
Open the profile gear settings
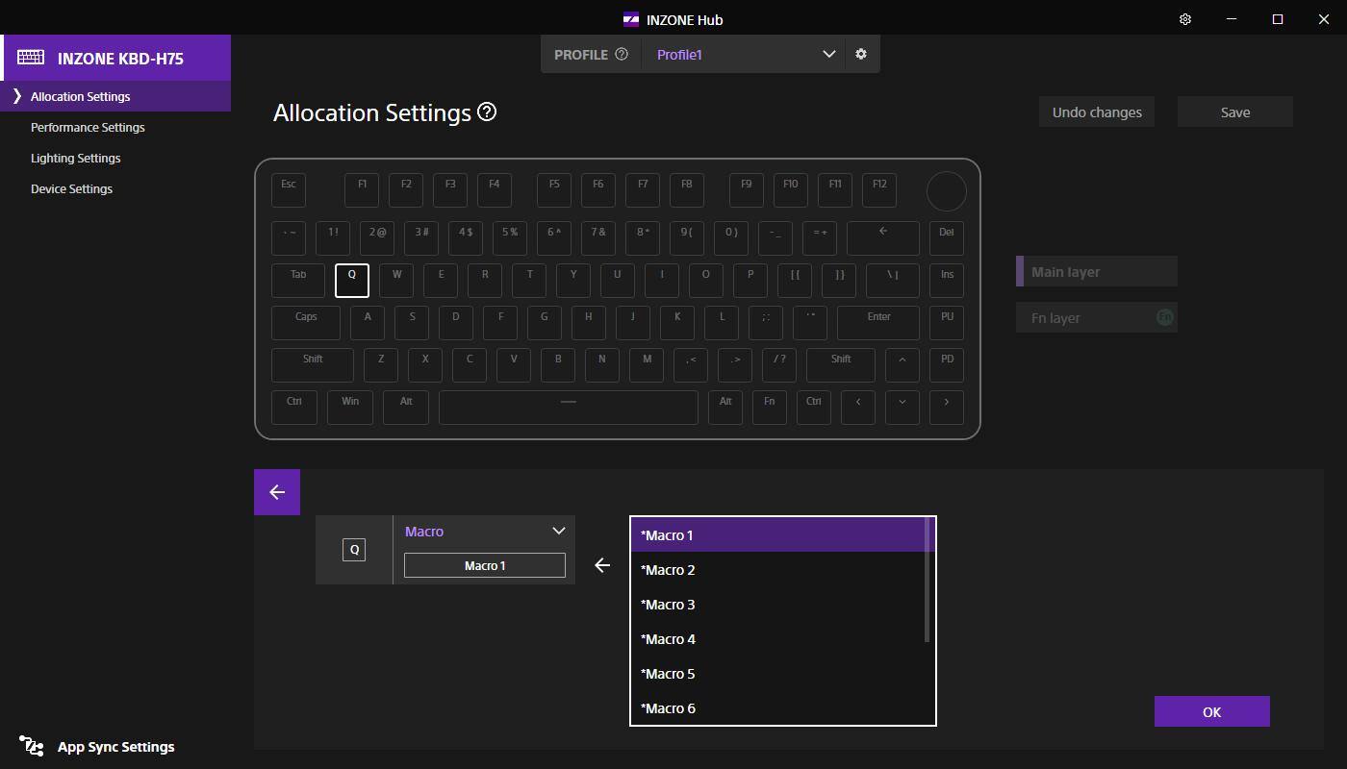(x=861, y=55)
